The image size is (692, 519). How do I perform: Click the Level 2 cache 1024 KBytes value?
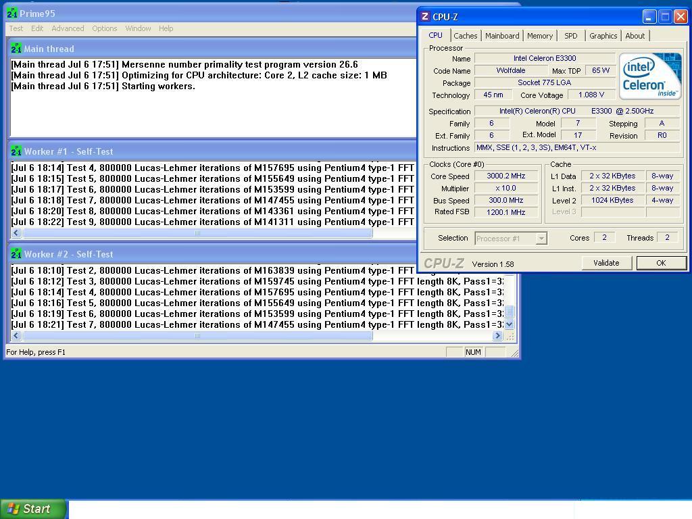pos(612,200)
